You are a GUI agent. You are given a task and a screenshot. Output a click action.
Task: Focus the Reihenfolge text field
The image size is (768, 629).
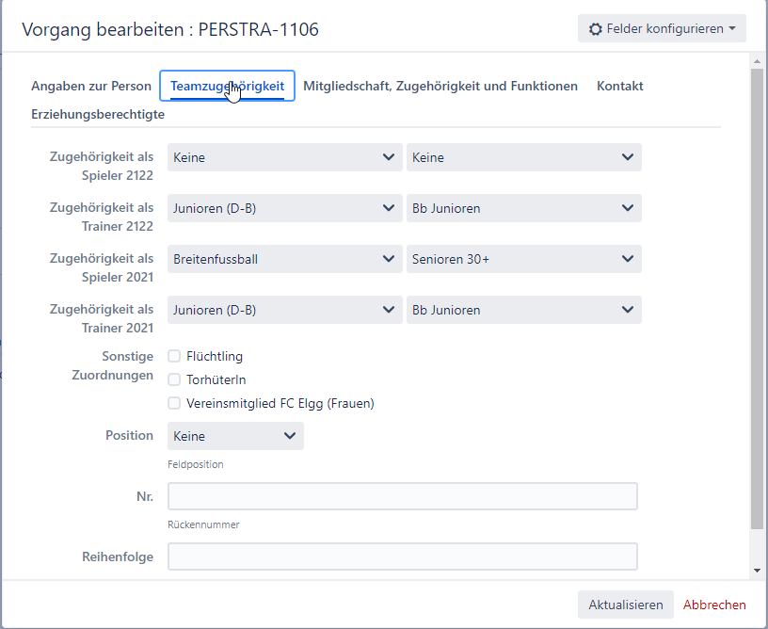(402, 556)
